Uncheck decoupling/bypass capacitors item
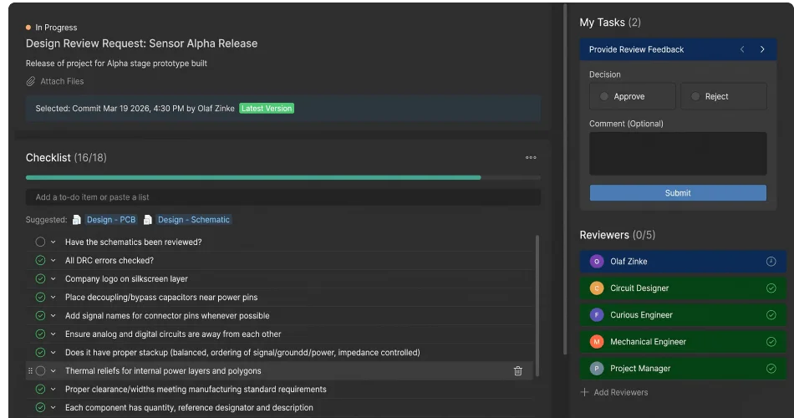794x418 pixels. coord(40,298)
